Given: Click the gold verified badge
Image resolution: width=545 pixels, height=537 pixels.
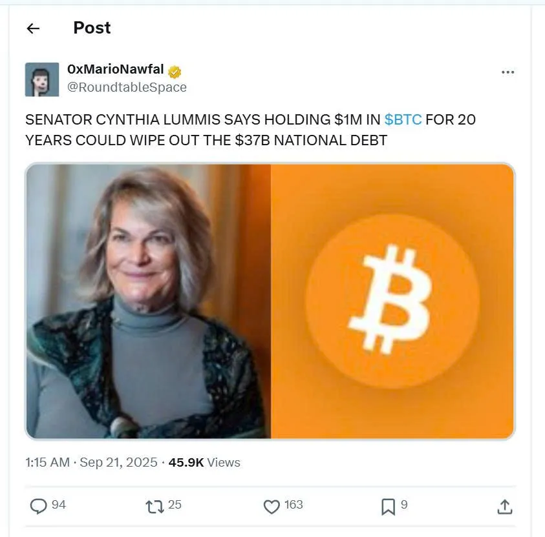Looking at the screenshot, I should [175, 72].
